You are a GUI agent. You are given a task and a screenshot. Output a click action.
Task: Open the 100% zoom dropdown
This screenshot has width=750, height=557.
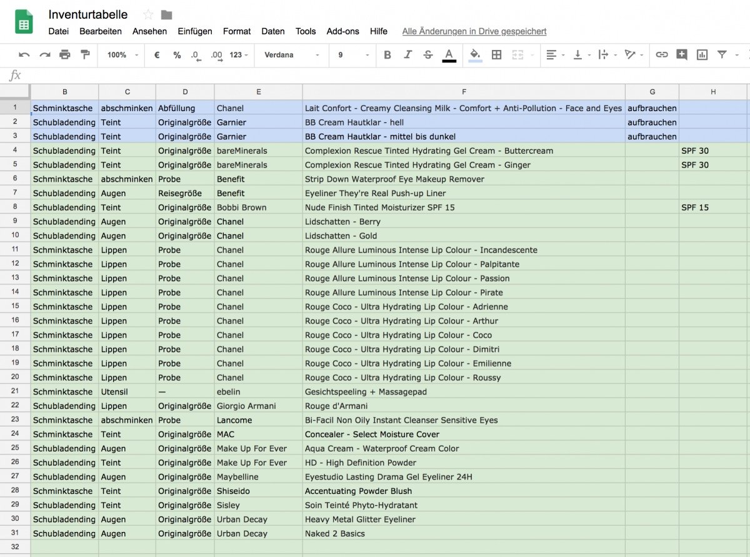(x=122, y=55)
